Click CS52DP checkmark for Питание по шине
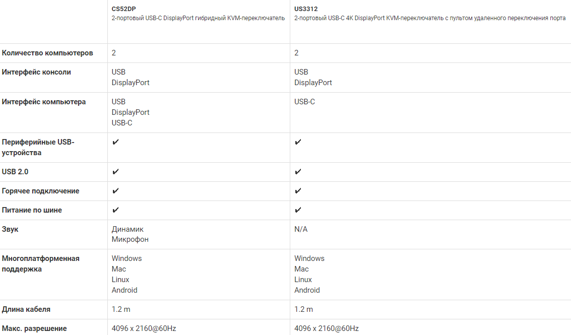 pyautogui.click(x=115, y=210)
